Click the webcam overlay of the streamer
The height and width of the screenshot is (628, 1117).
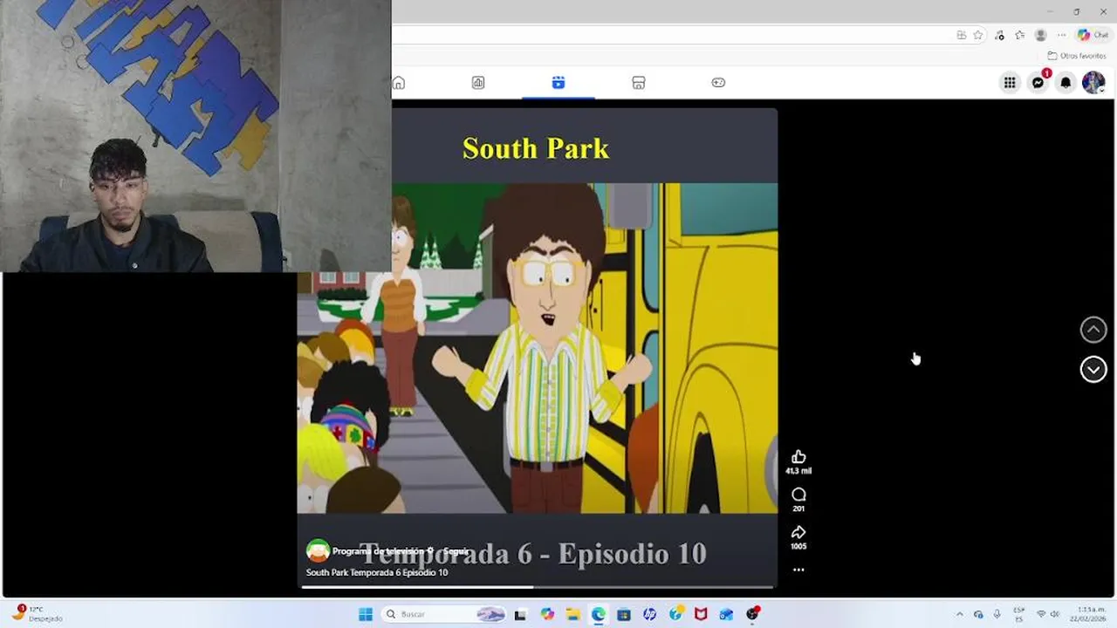(x=195, y=136)
